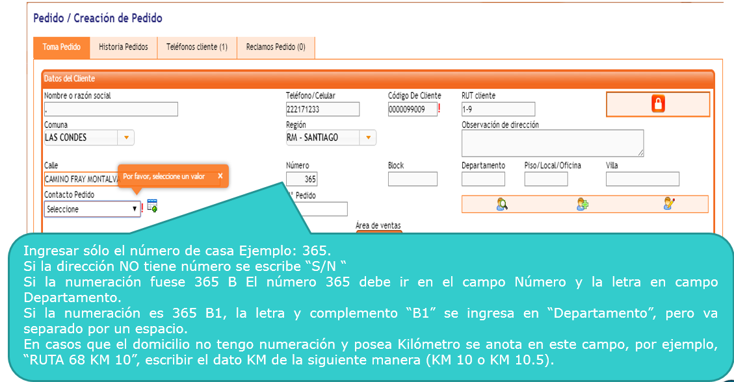Click the RUT cliente input field
Image resolution: width=734 pixels, height=382 pixels.
pos(498,109)
